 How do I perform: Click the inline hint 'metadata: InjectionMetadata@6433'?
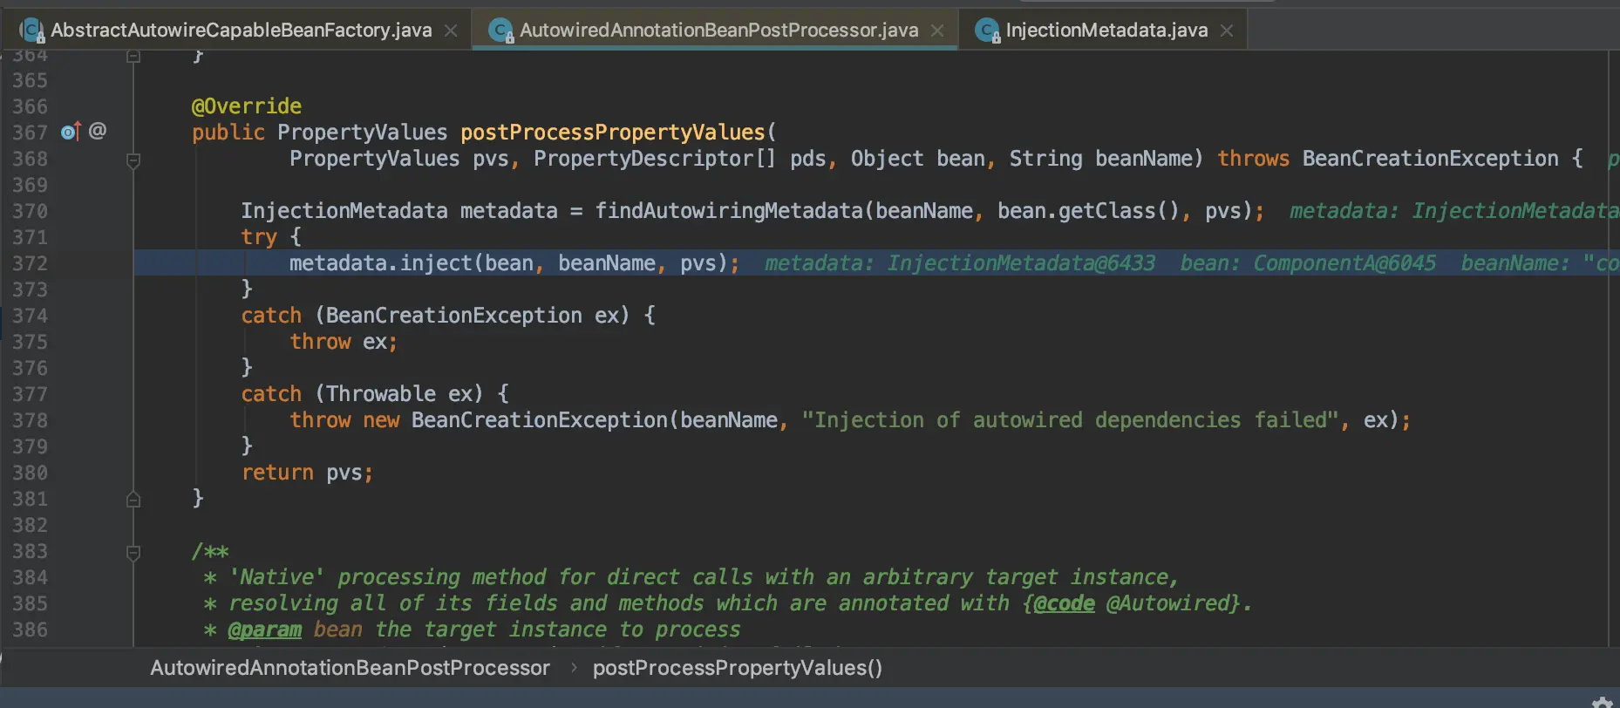(960, 263)
